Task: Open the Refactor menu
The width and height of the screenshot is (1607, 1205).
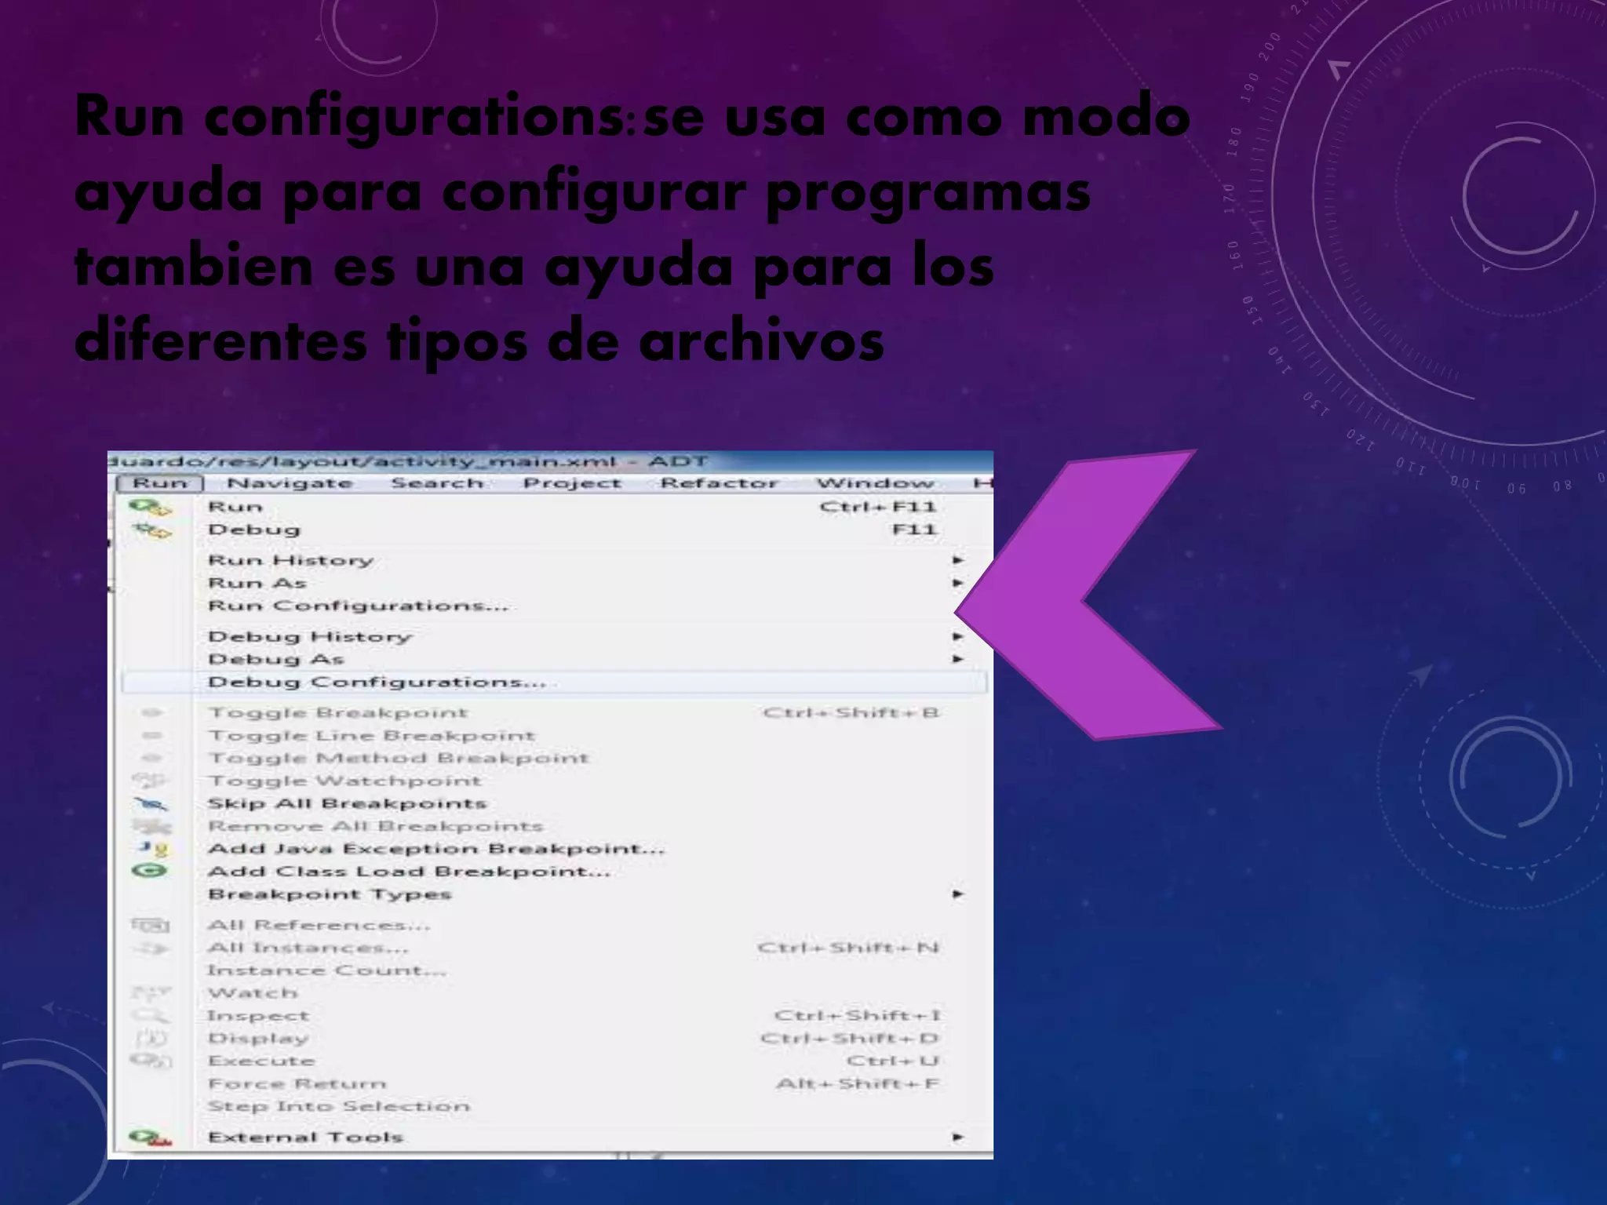Action: click(x=719, y=483)
